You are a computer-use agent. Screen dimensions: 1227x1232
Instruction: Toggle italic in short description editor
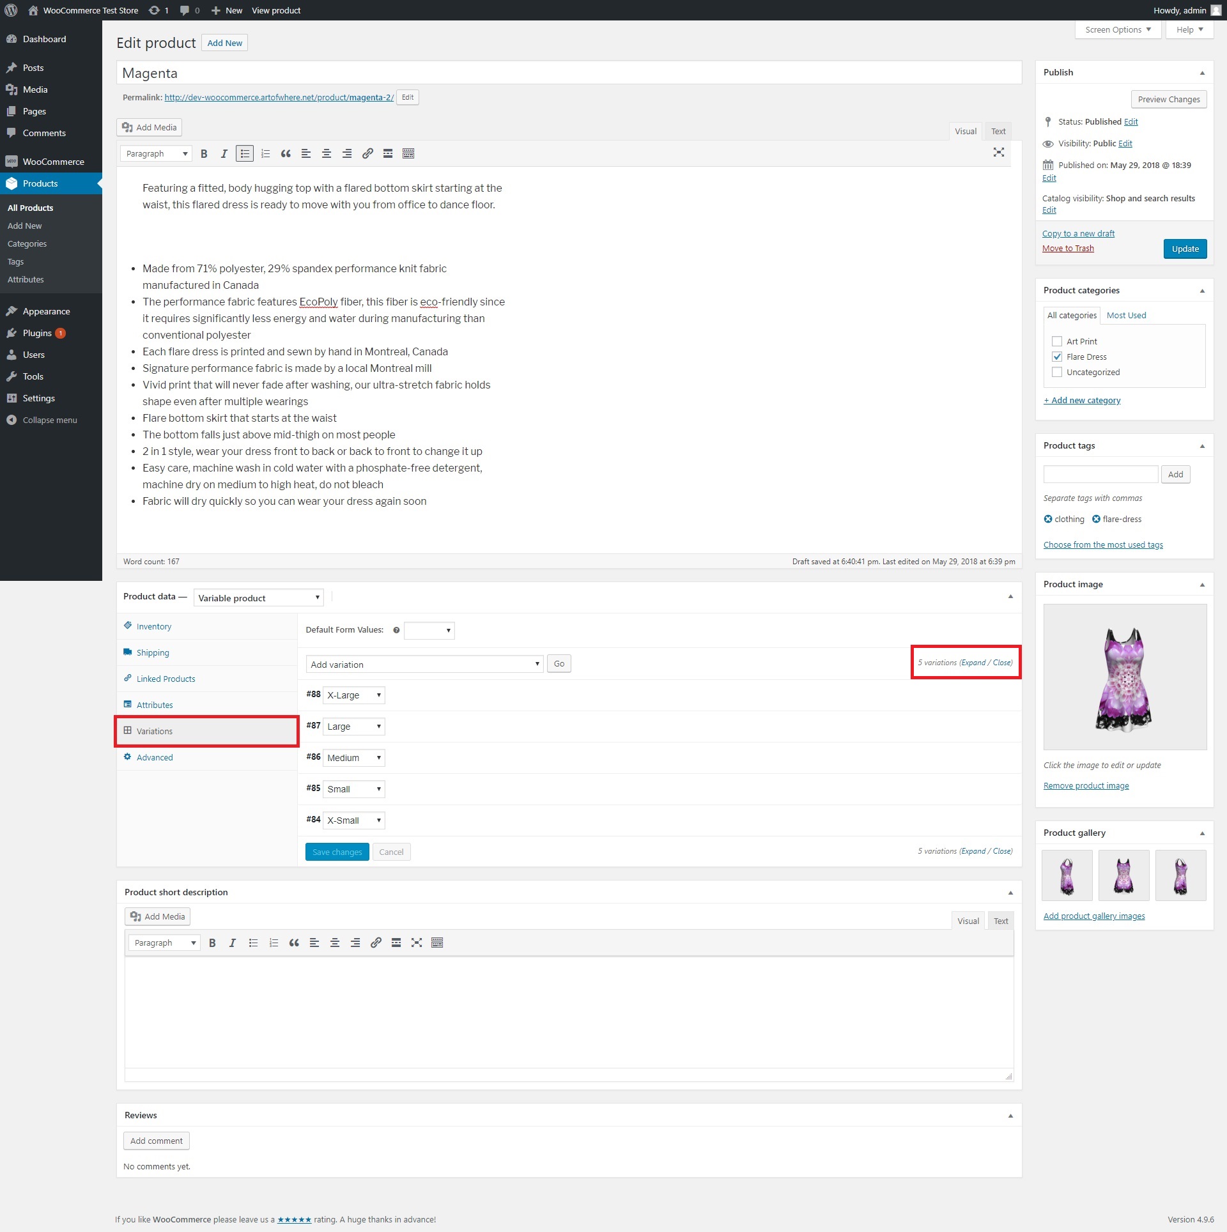click(x=232, y=943)
